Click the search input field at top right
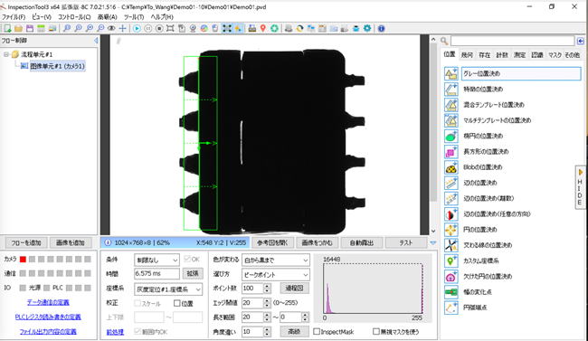Image resolution: width=588 pixels, height=341 pixels. click(512, 41)
